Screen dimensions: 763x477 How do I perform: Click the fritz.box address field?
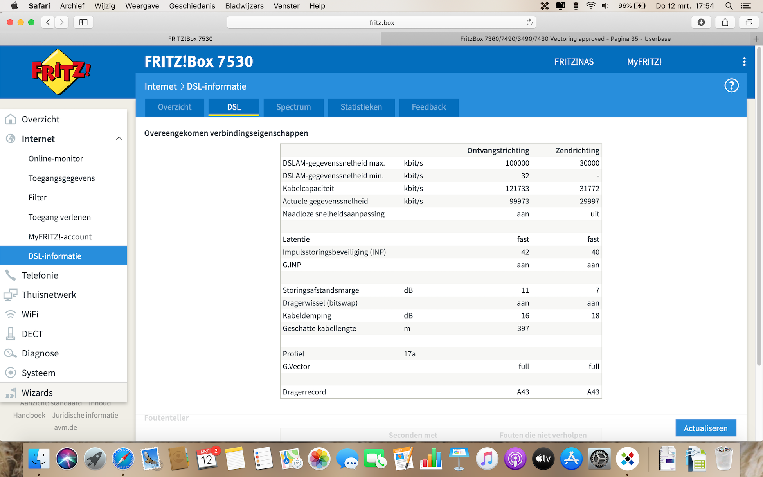[x=381, y=22]
